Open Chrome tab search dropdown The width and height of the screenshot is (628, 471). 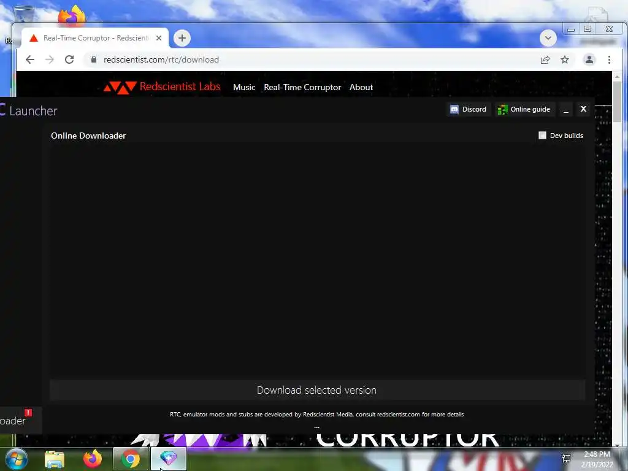tap(548, 38)
